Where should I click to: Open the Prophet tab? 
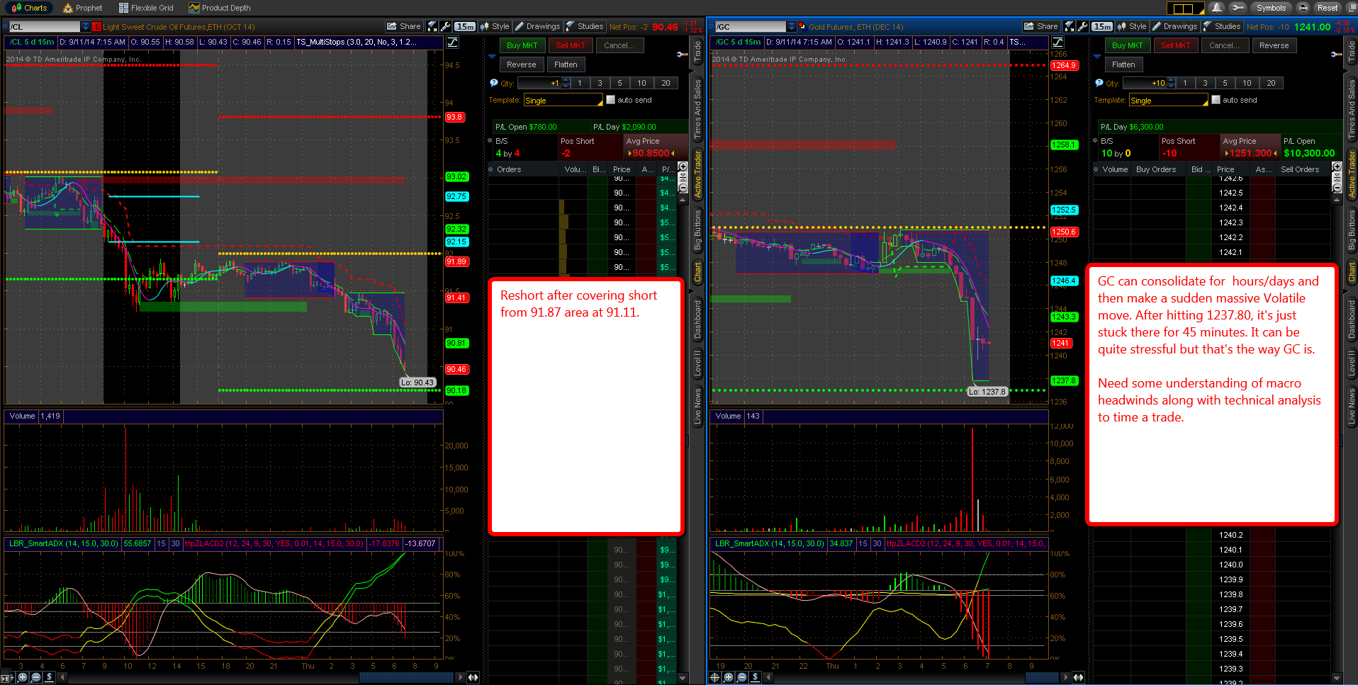tap(83, 8)
